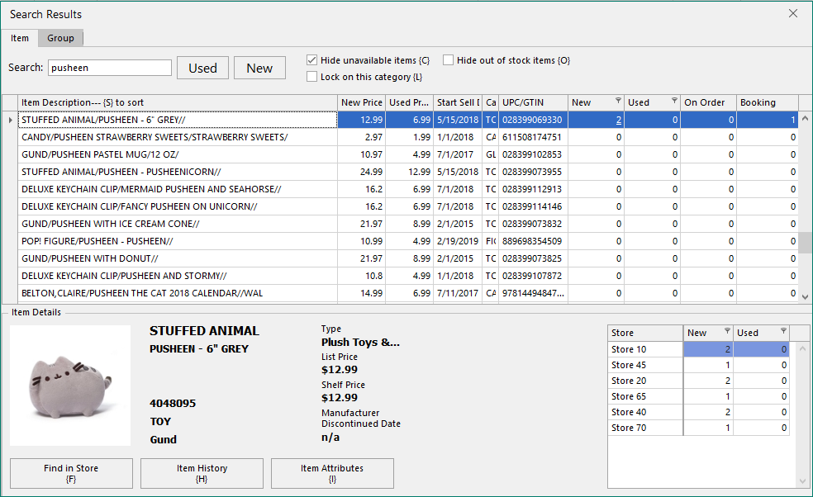Open Used column filter in store table
813x497 pixels.
coord(783,330)
